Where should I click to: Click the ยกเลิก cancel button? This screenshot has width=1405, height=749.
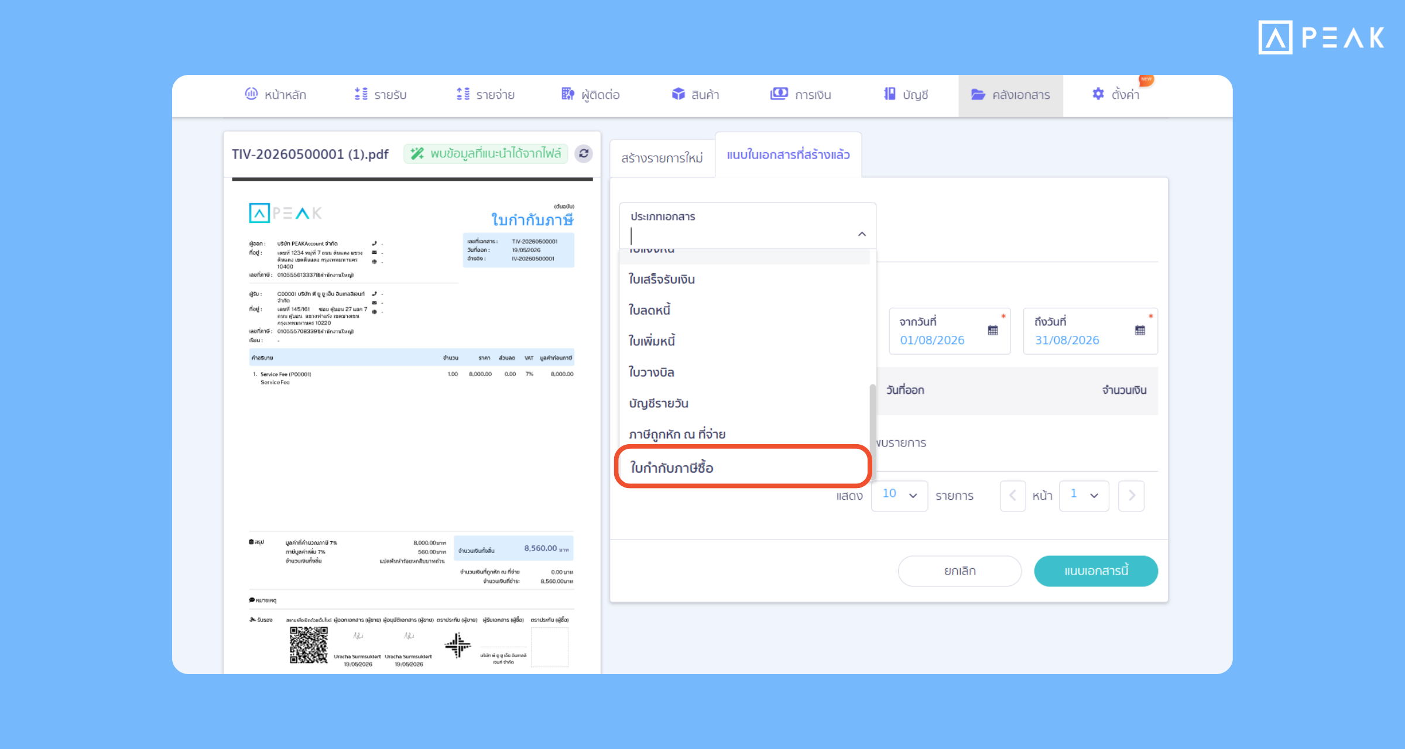959,571
